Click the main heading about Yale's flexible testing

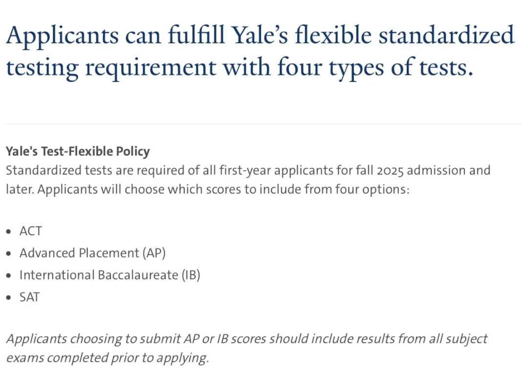(260, 51)
